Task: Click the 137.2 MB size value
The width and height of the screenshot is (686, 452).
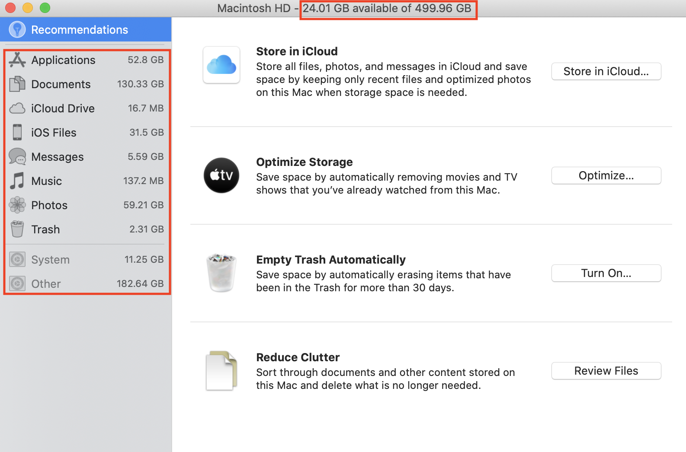Action: coord(144,181)
